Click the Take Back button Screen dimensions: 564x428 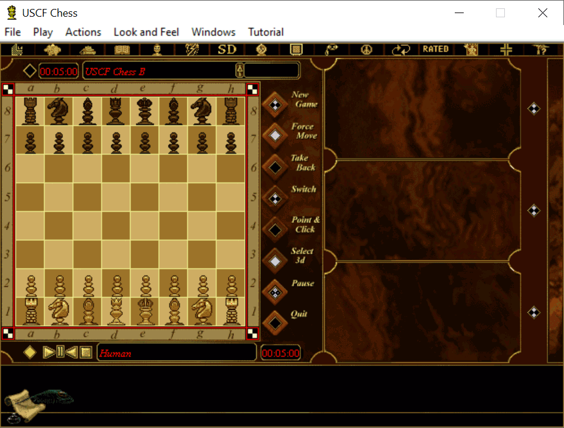point(275,167)
